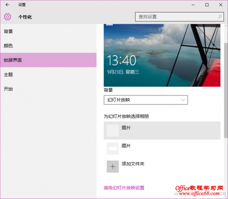The width and height of the screenshot is (228, 199).
Task: Expand the 幻灯片放映 background dropdown
Action: coord(146,100)
